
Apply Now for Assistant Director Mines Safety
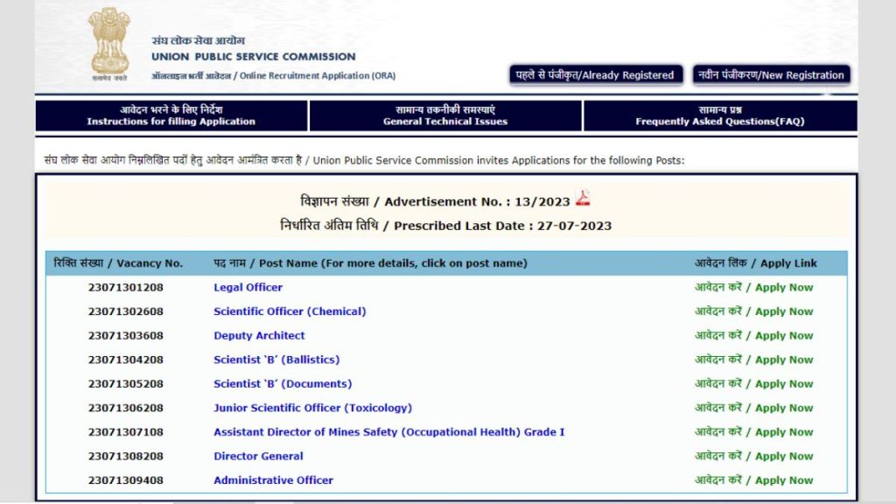[x=753, y=432]
